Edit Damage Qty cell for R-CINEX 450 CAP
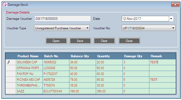Screen dimensions: 181x100 pyautogui.click(x=136, y=80)
